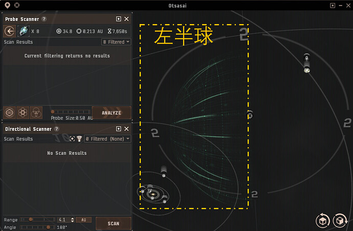Pop out the Probe Scanner panel

point(119,19)
